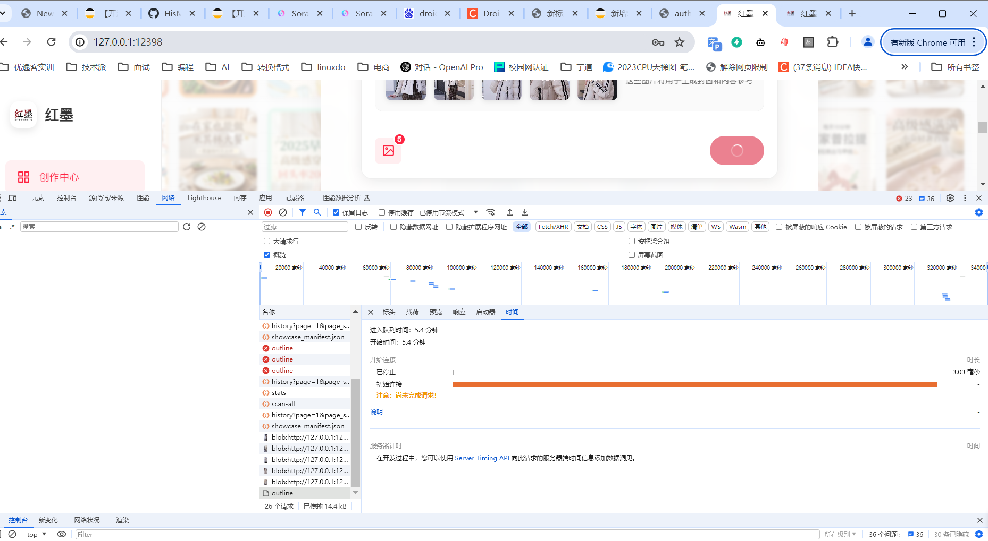Filter requests by Fetch/XHR
988x541 pixels.
tap(554, 227)
